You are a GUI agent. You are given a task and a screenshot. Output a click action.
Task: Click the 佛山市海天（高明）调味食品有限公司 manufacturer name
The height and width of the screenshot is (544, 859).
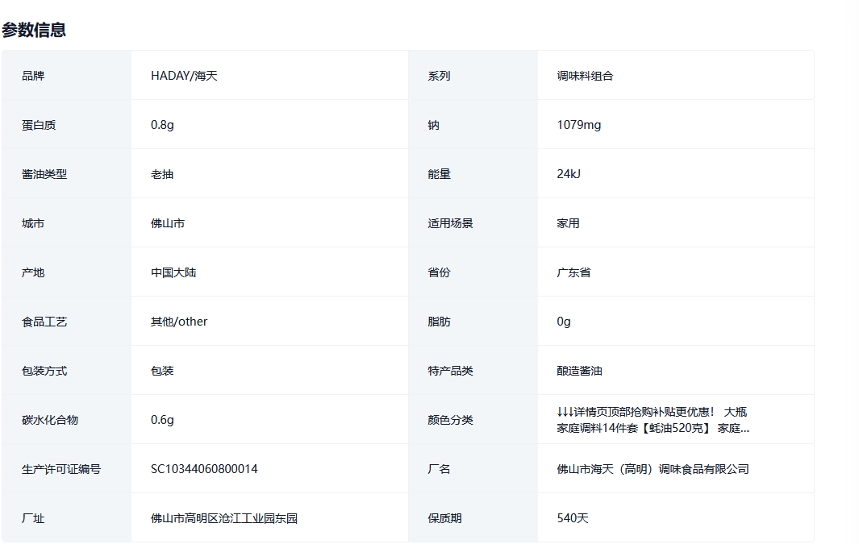tap(653, 469)
